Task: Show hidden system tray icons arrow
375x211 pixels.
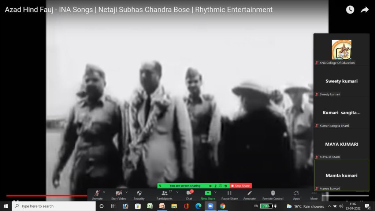Action: click(329, 206)
